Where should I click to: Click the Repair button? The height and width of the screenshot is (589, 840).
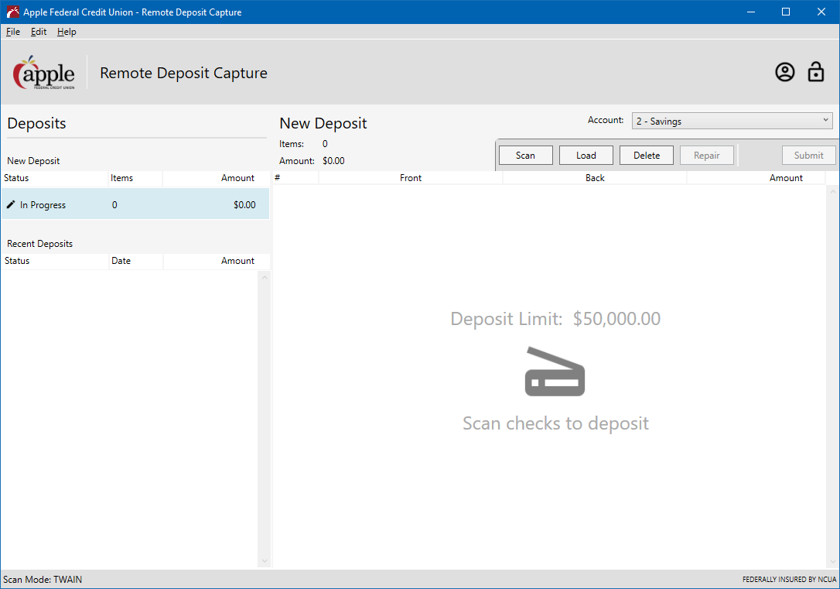[x=707, y=156]
